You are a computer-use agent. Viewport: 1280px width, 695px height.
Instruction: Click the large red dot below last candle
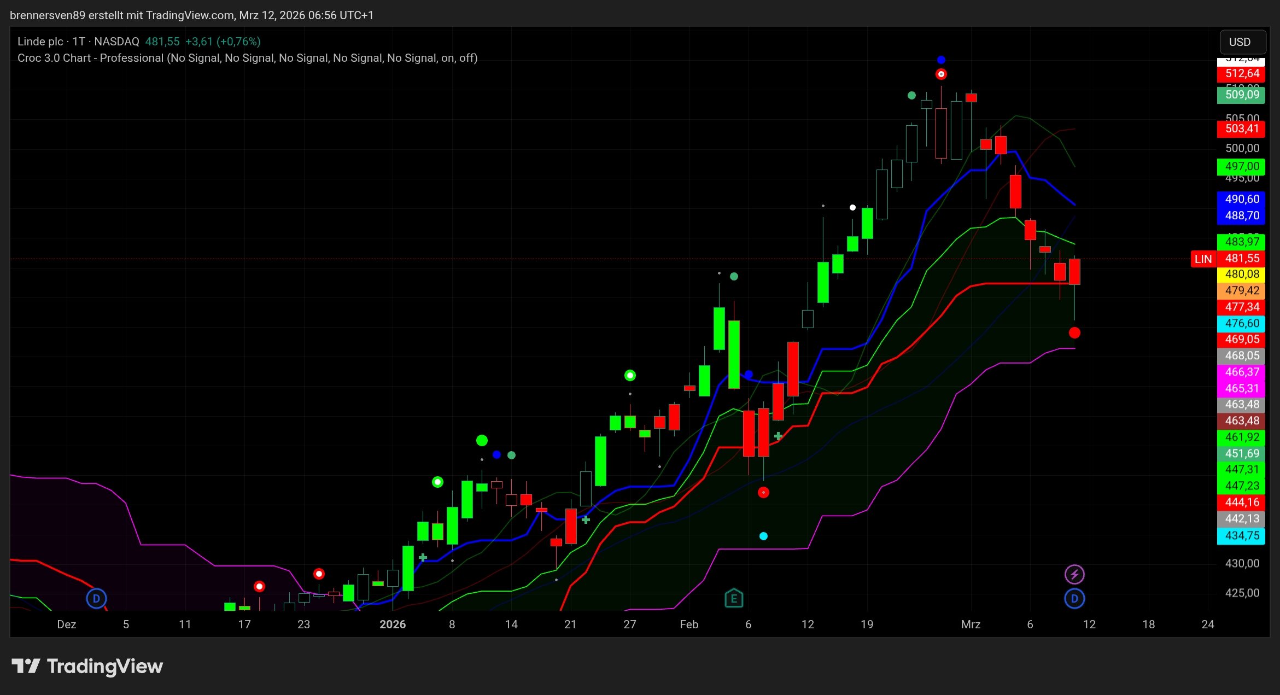[1074, 332]
